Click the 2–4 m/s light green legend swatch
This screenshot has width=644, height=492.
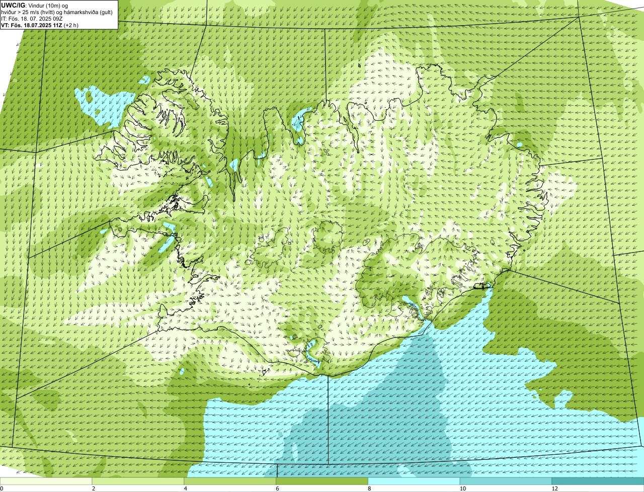138,481
